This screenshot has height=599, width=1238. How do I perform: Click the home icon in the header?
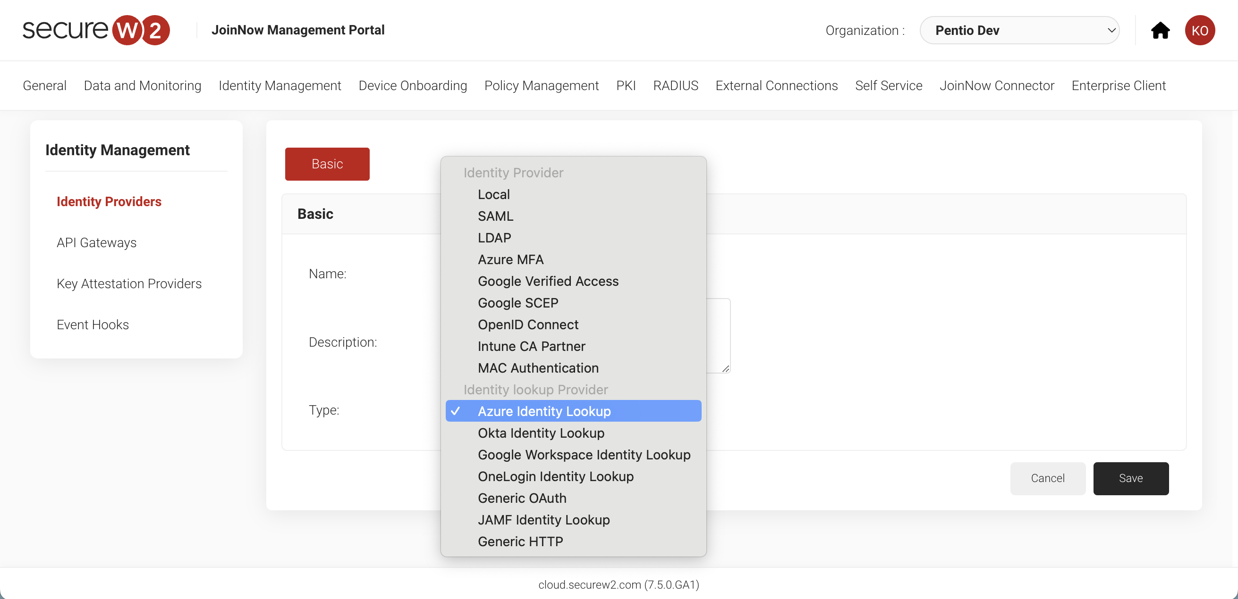1160,30
